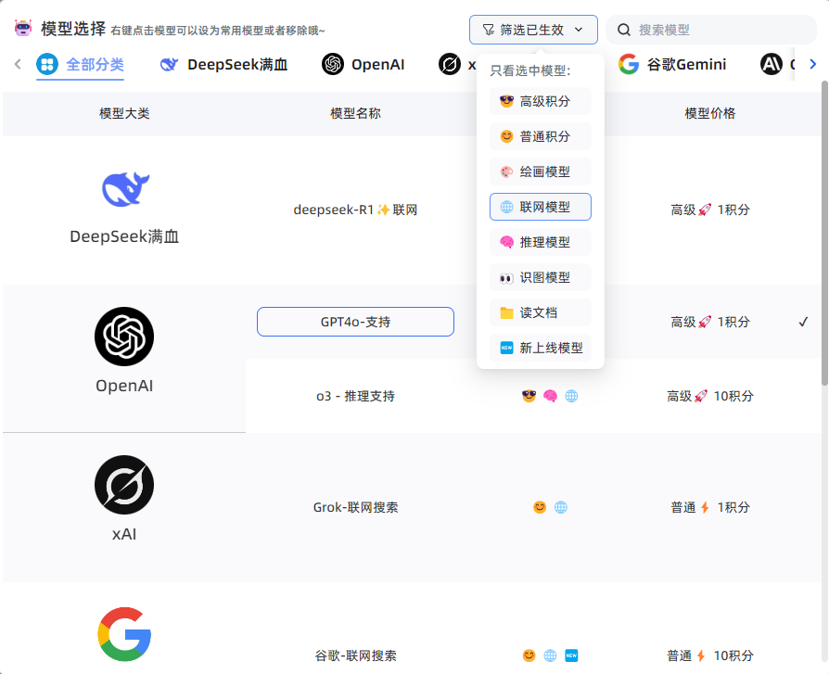Toggle the 识图模型 filter option
The image size is (829, 674).
[541, 277]
